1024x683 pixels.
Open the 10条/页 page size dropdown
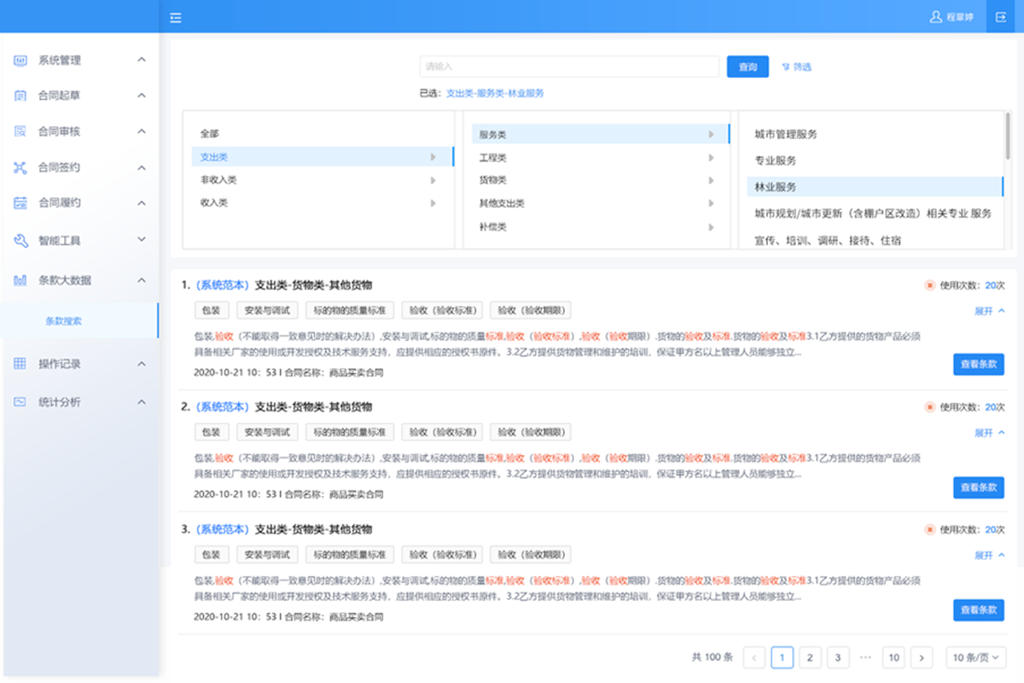click(975, 657)
